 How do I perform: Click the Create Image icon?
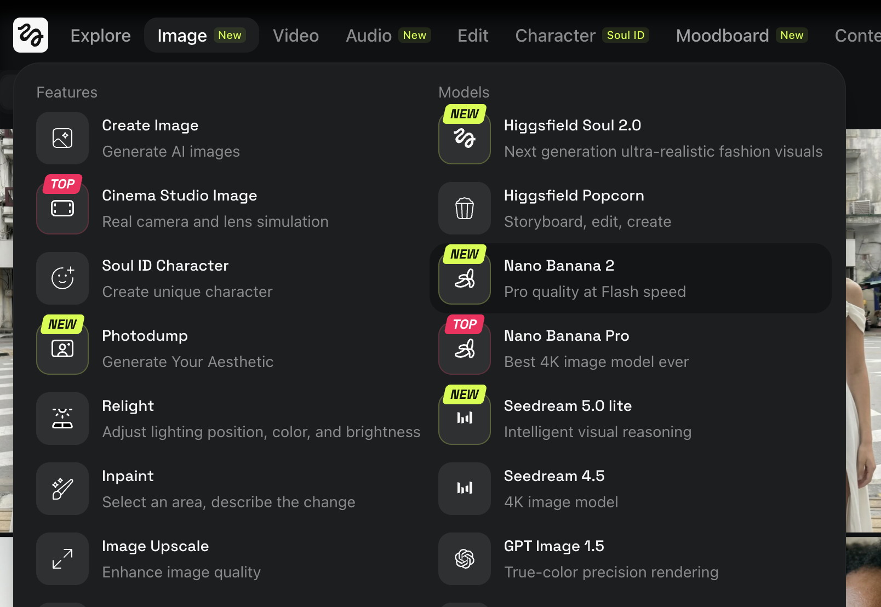tap(62, 138)
